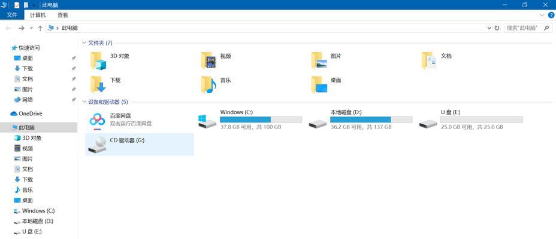Restore down the window
This screenshot has height=239, width=556.
tap(525, 5)
